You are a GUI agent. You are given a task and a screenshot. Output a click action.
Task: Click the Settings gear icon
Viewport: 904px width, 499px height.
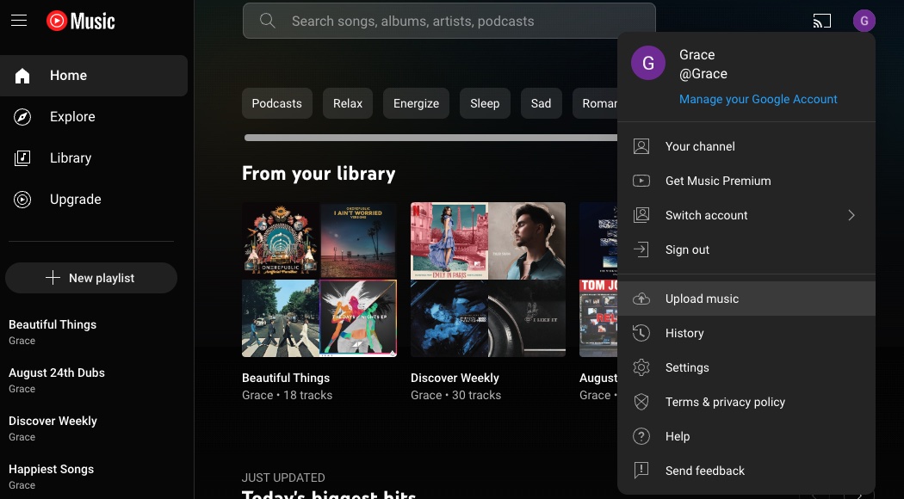(x=641, y=367)
